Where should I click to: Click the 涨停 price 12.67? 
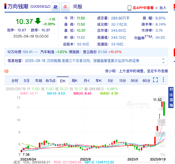coord(22,30)
